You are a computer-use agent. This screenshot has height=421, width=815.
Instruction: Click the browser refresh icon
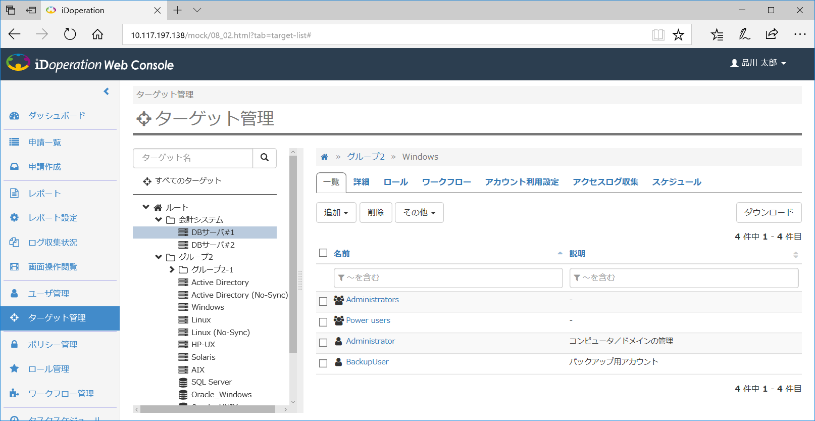point(70,34)
